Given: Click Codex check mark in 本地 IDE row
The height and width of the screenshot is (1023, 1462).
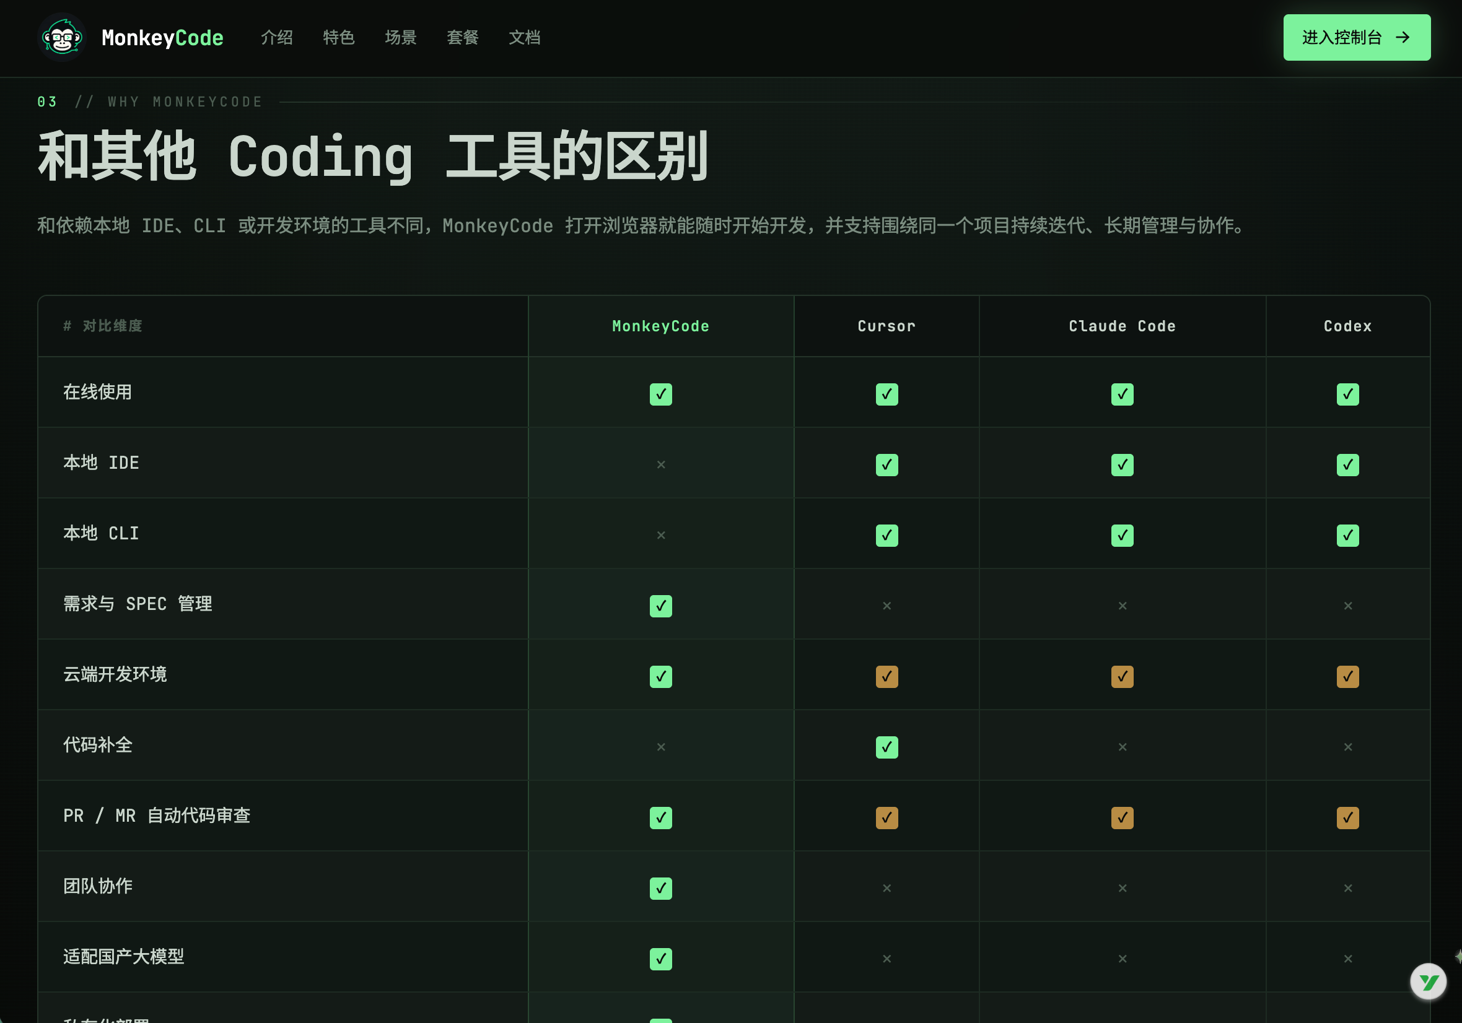Looking at the screenshot, I should (1347, 464).
